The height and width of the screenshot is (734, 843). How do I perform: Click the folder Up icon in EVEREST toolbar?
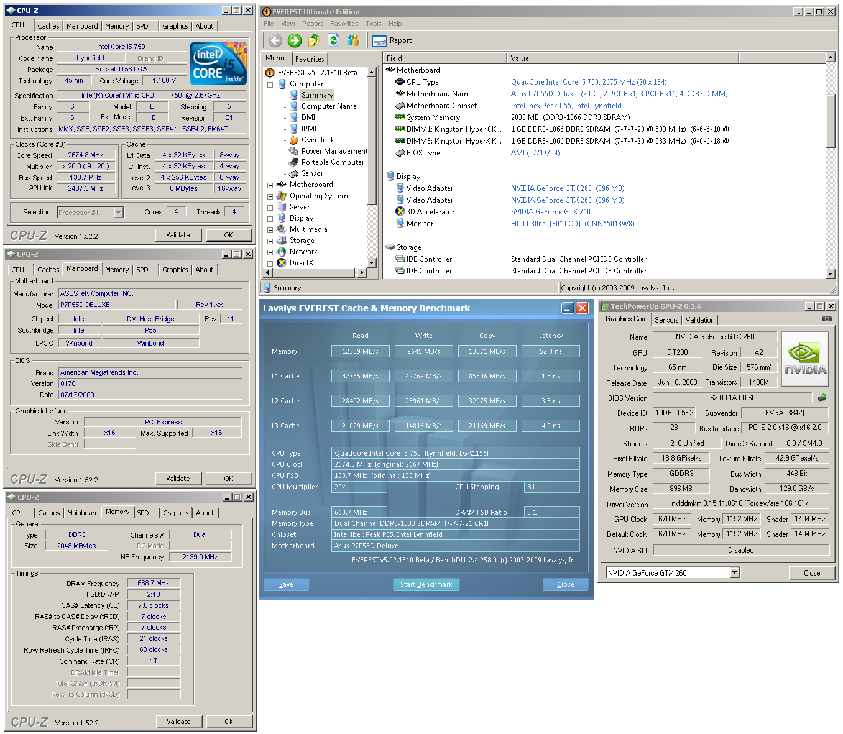point(314,40)
